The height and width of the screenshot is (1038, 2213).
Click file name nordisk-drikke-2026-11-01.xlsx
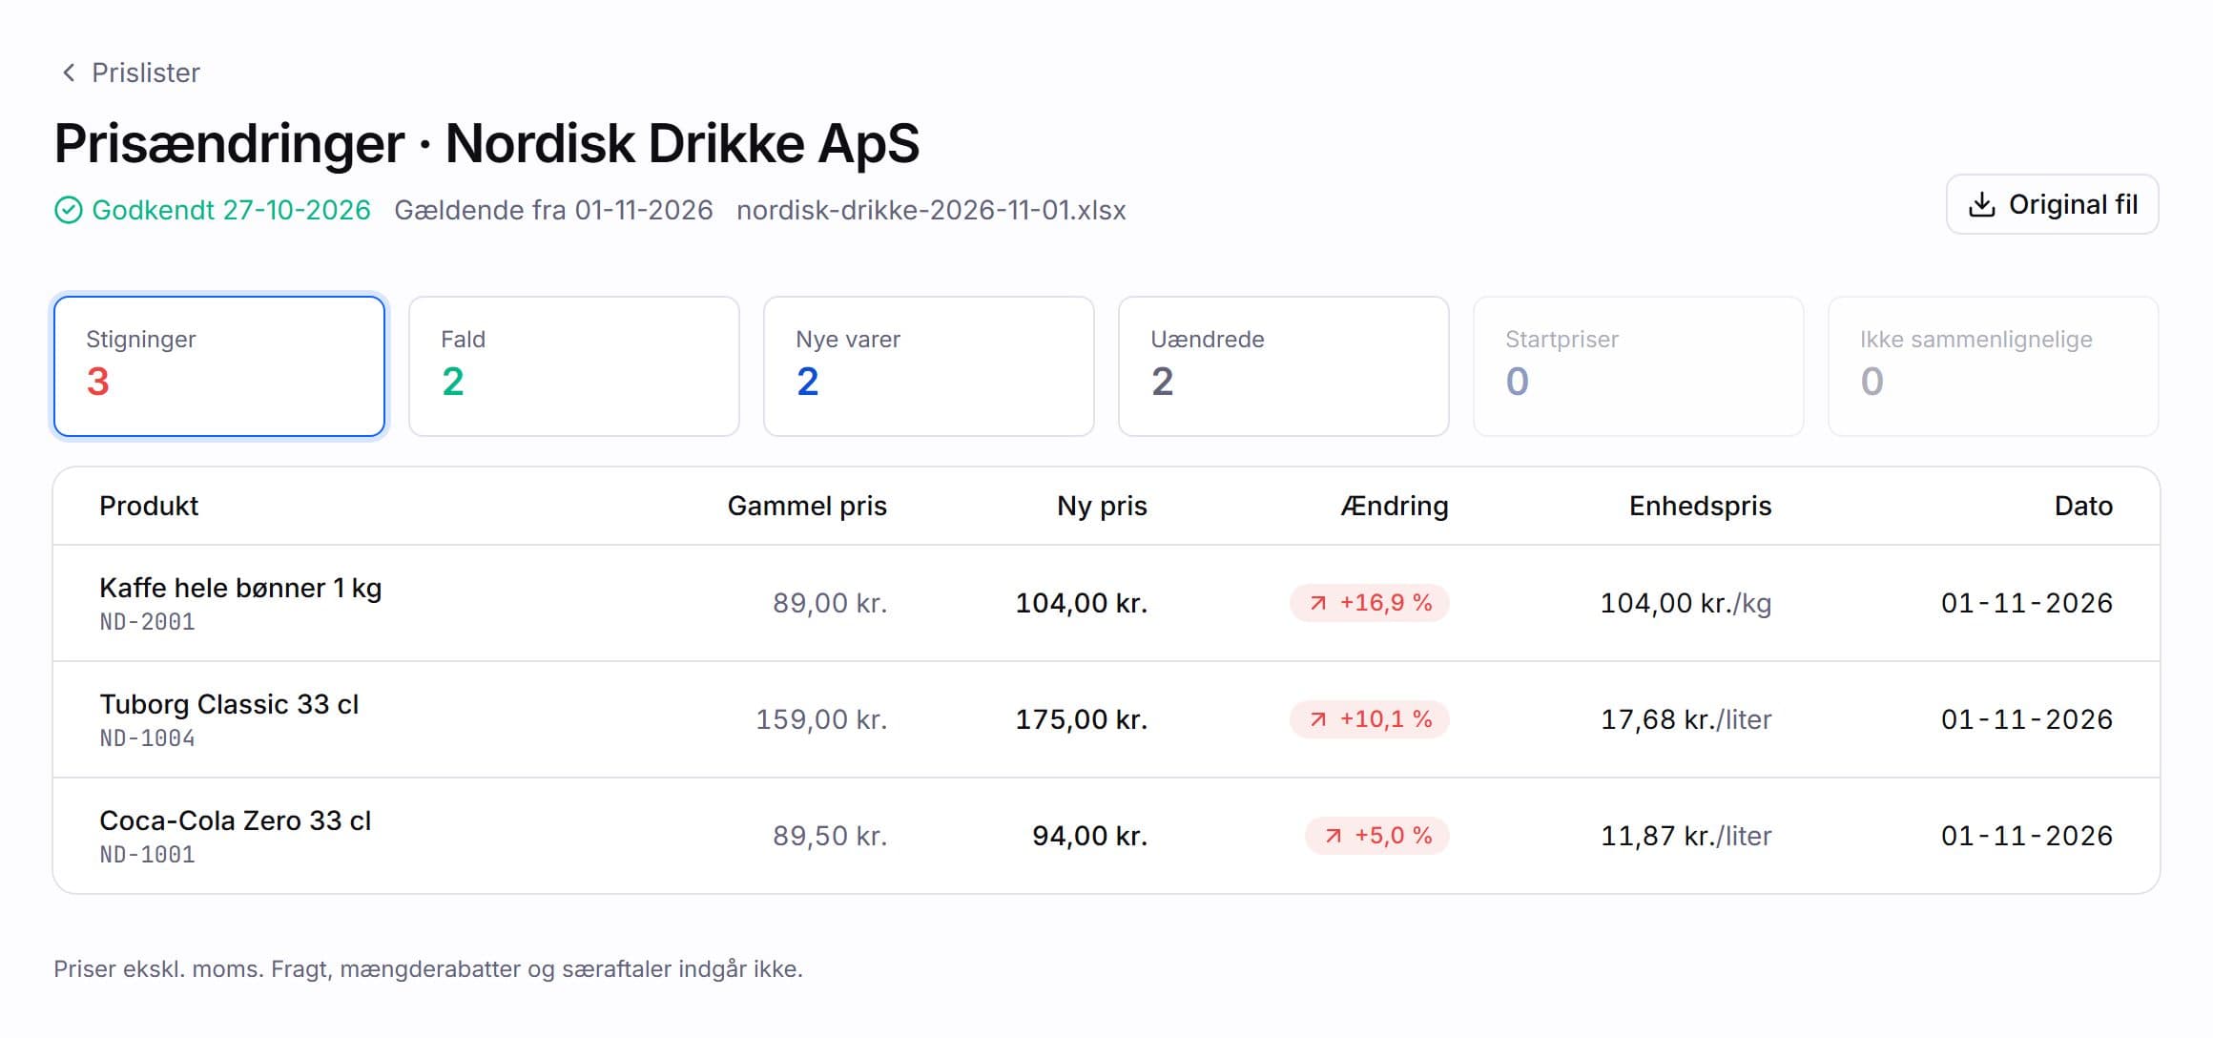pos(931,210)
